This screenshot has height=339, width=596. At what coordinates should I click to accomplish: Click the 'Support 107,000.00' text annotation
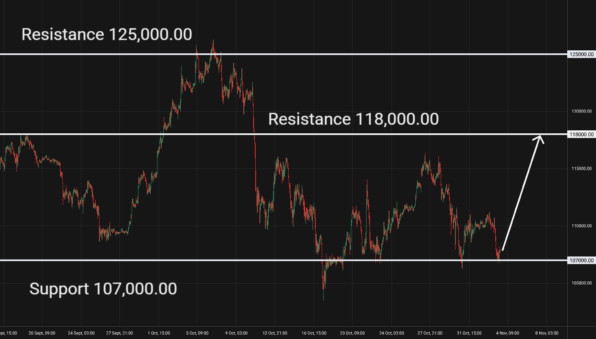(x=103, y=289)
